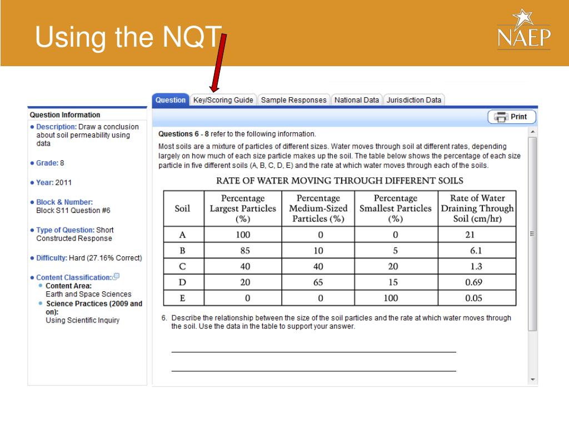View the Jurisdiction Data tab

(x=413, y=100)
